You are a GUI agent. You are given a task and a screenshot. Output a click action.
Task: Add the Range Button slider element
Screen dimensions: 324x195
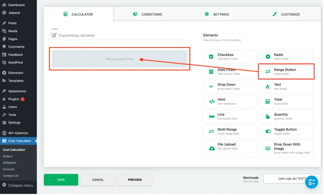click(x=287, y=72)
